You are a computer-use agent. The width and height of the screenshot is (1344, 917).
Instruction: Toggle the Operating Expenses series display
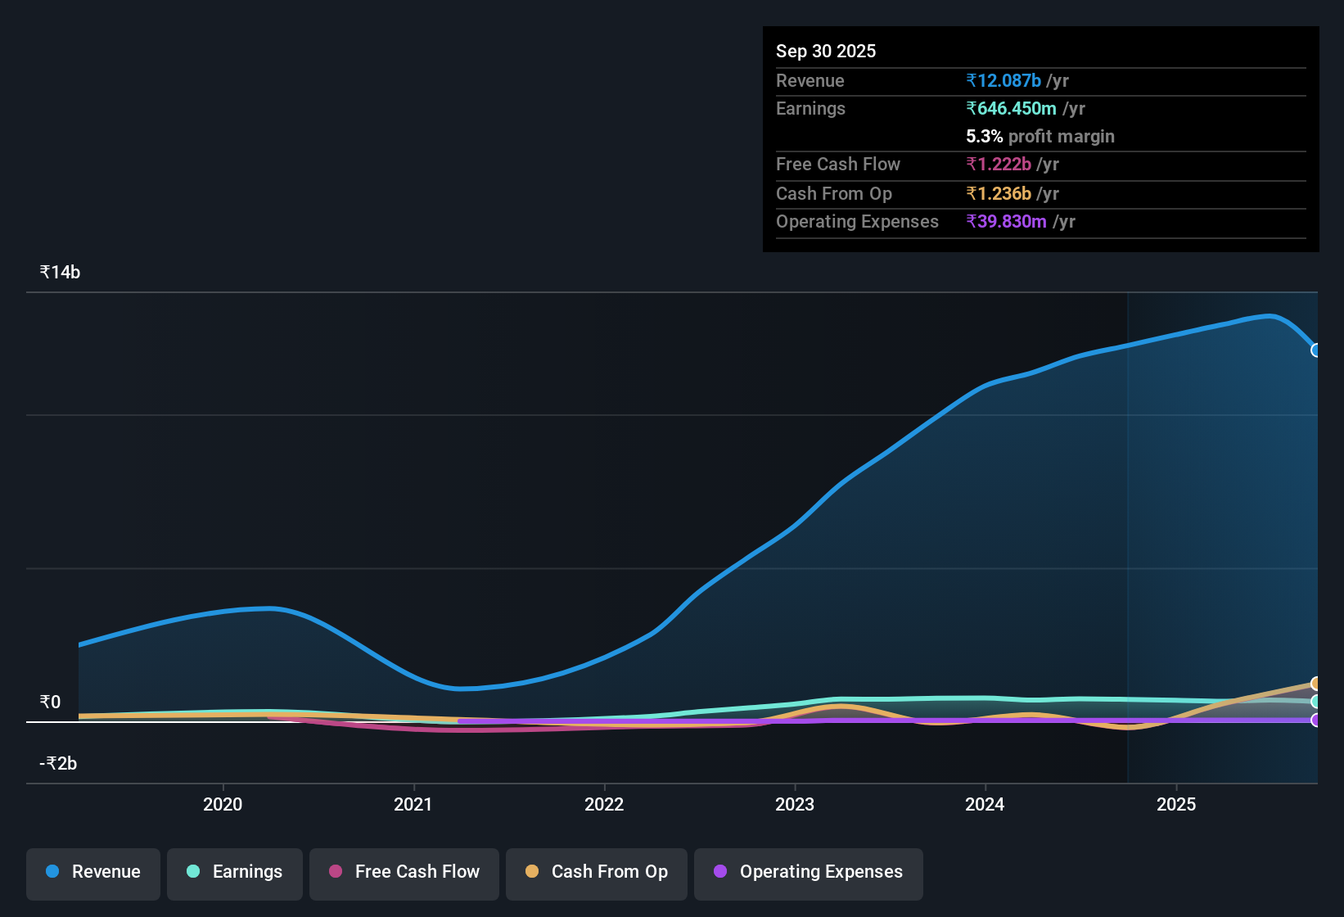pyautogui.click(x=808, y=872)
